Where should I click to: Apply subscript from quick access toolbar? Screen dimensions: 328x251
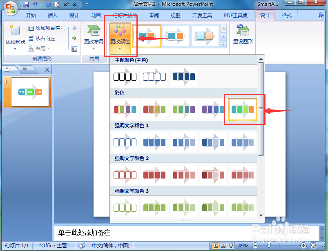pyautogui.click(x=75, y=5)
